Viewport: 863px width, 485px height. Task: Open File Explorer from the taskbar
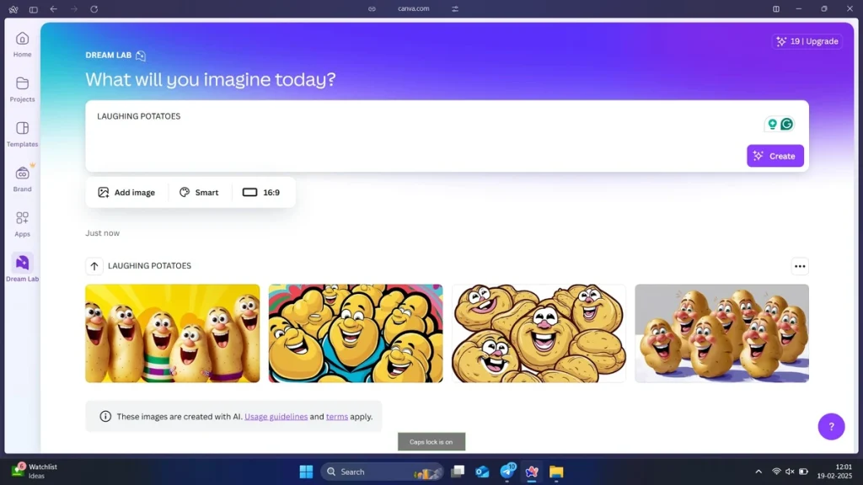pyautogui.click(x=556, y=472)
